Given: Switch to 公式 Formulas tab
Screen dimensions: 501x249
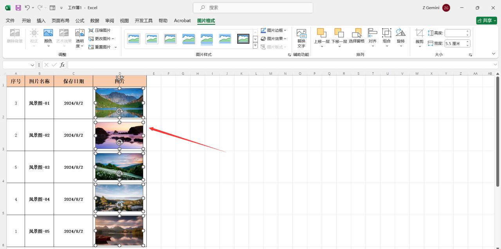Looking at the screenshot, I should (80, 21).
